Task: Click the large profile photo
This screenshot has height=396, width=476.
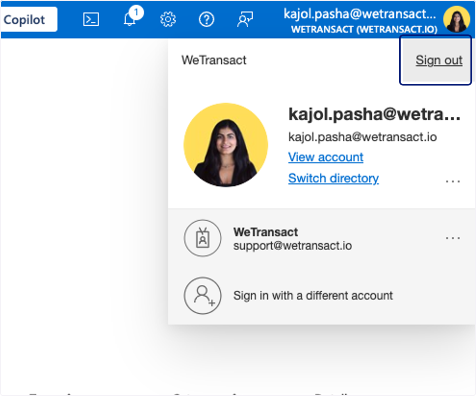Action: click(x=226, y=145)
